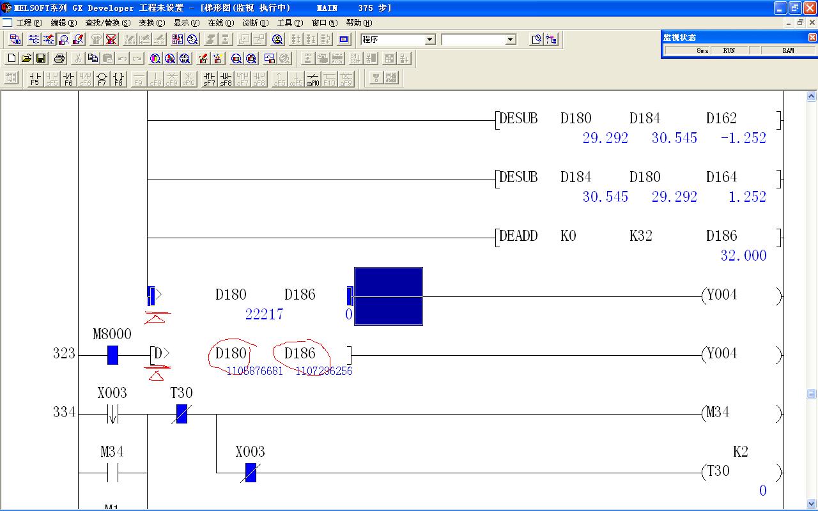Click the New project icon
The image size is (818, 511).
pyautogui.click(x=12, y=59)
